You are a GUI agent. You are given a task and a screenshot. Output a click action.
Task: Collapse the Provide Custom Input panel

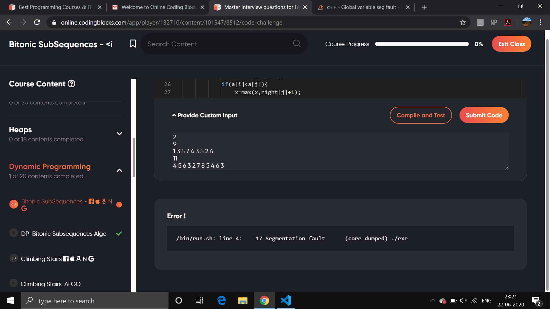click(x=205, y=115)
